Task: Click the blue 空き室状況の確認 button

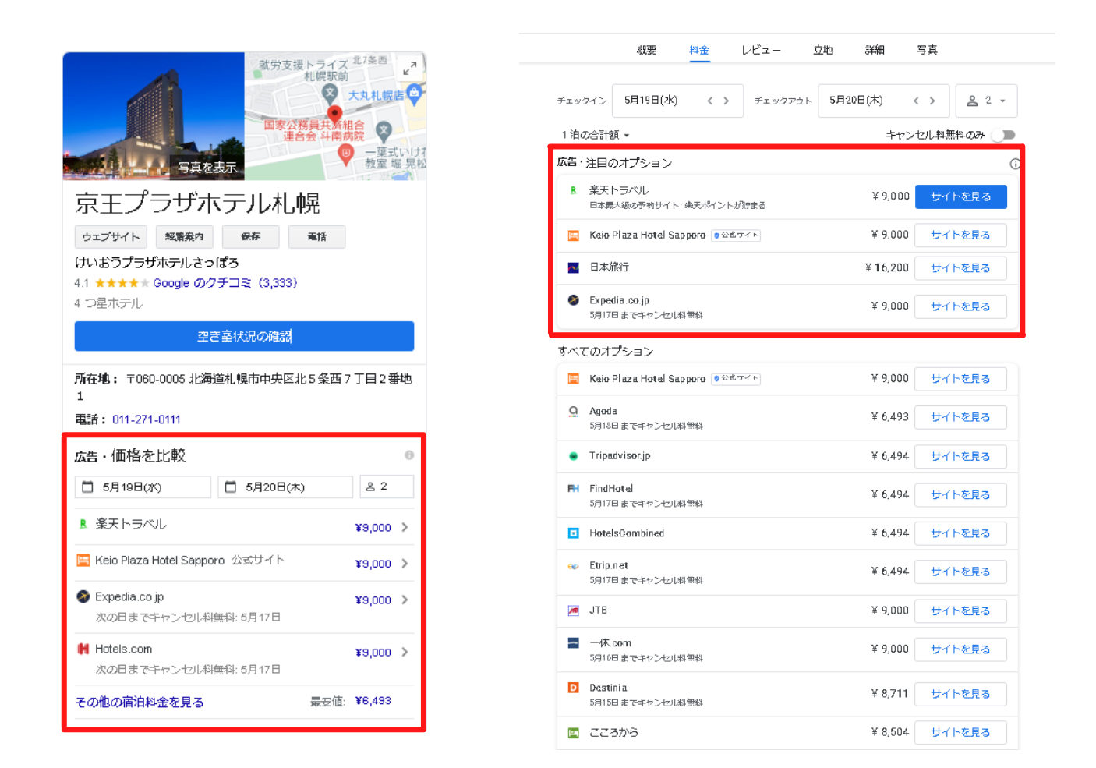Action: (x=244, y=336)
